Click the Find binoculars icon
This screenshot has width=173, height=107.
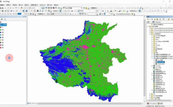[x=38, y=11]
